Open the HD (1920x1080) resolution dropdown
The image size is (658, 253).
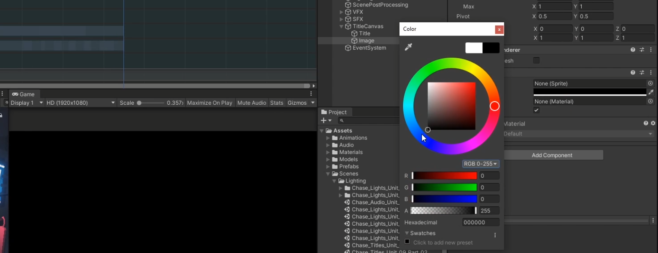click(81, 103)
